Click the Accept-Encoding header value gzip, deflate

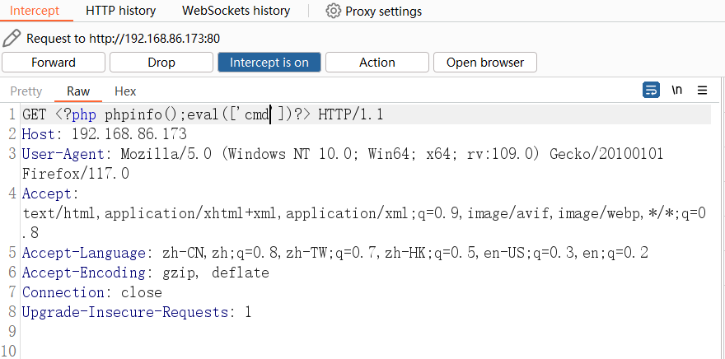pos(216,273)
